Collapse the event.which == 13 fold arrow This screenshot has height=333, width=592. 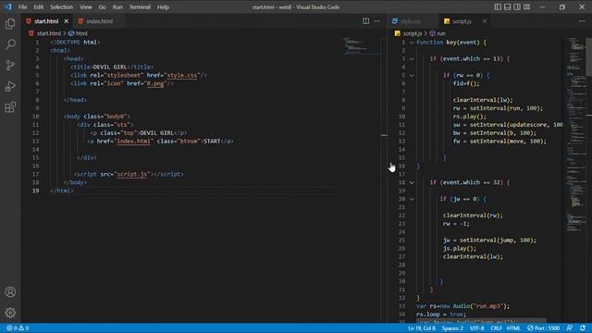(x=412, y=59)
